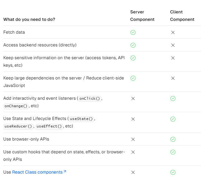Open the React Class components link
Viewport: 201px width, 182px height.
point(37,172)
